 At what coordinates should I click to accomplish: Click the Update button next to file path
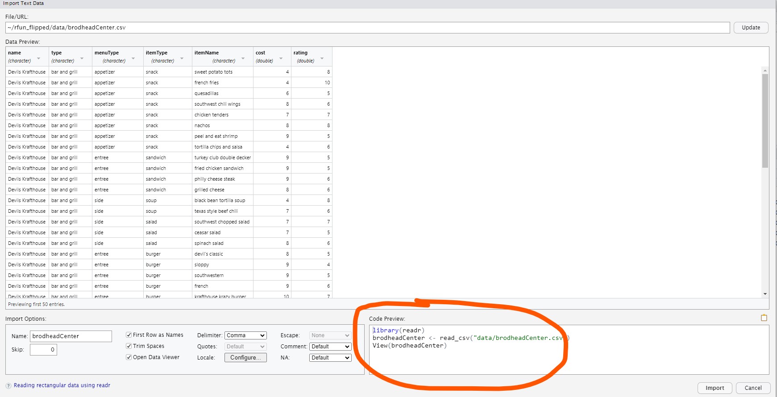click(x=751, y=28)
